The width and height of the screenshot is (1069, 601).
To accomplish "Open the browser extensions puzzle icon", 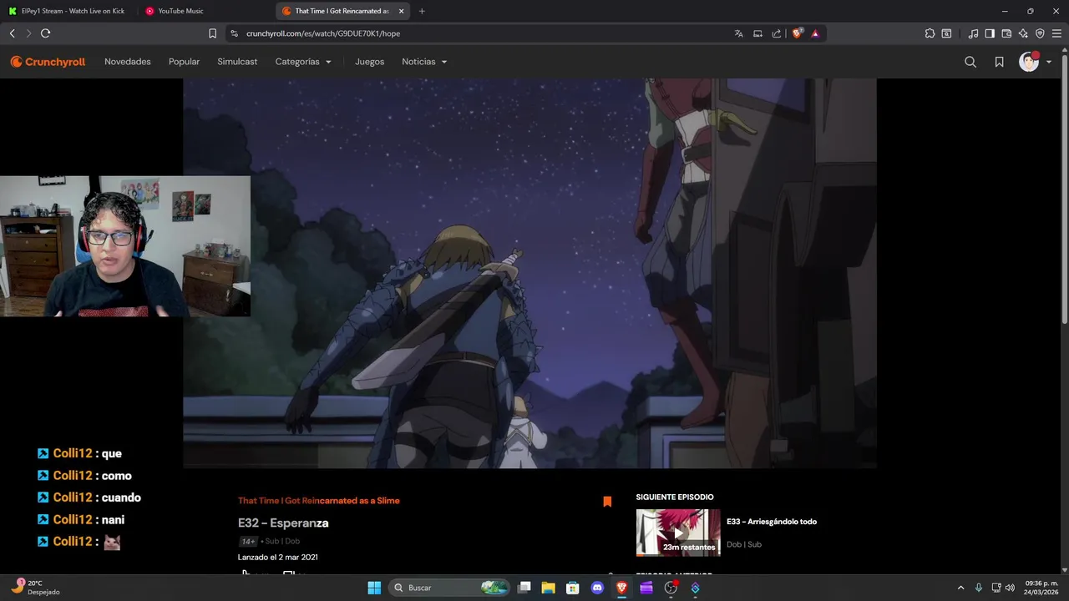I will tap(930, 33).
